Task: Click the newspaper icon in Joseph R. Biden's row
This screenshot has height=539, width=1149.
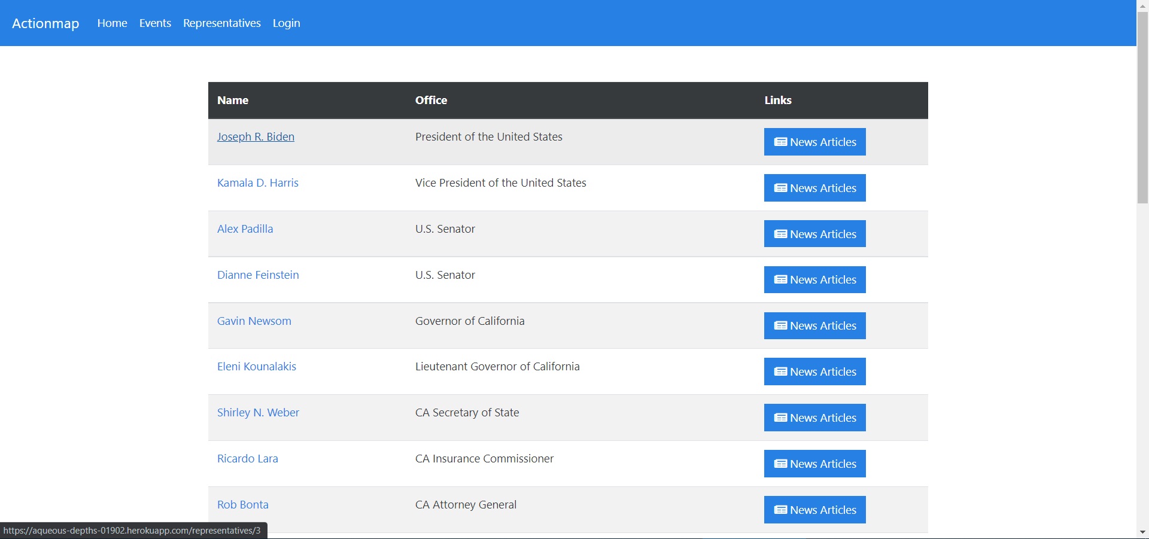Action: 780,142
